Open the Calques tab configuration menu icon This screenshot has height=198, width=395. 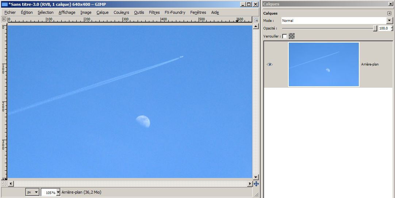[389, 13]
